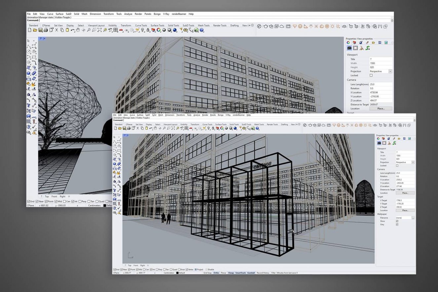Screen dimensions: 438x292
Task: Toggle Ortho mode in the status bar
Action: coord(216,273)
